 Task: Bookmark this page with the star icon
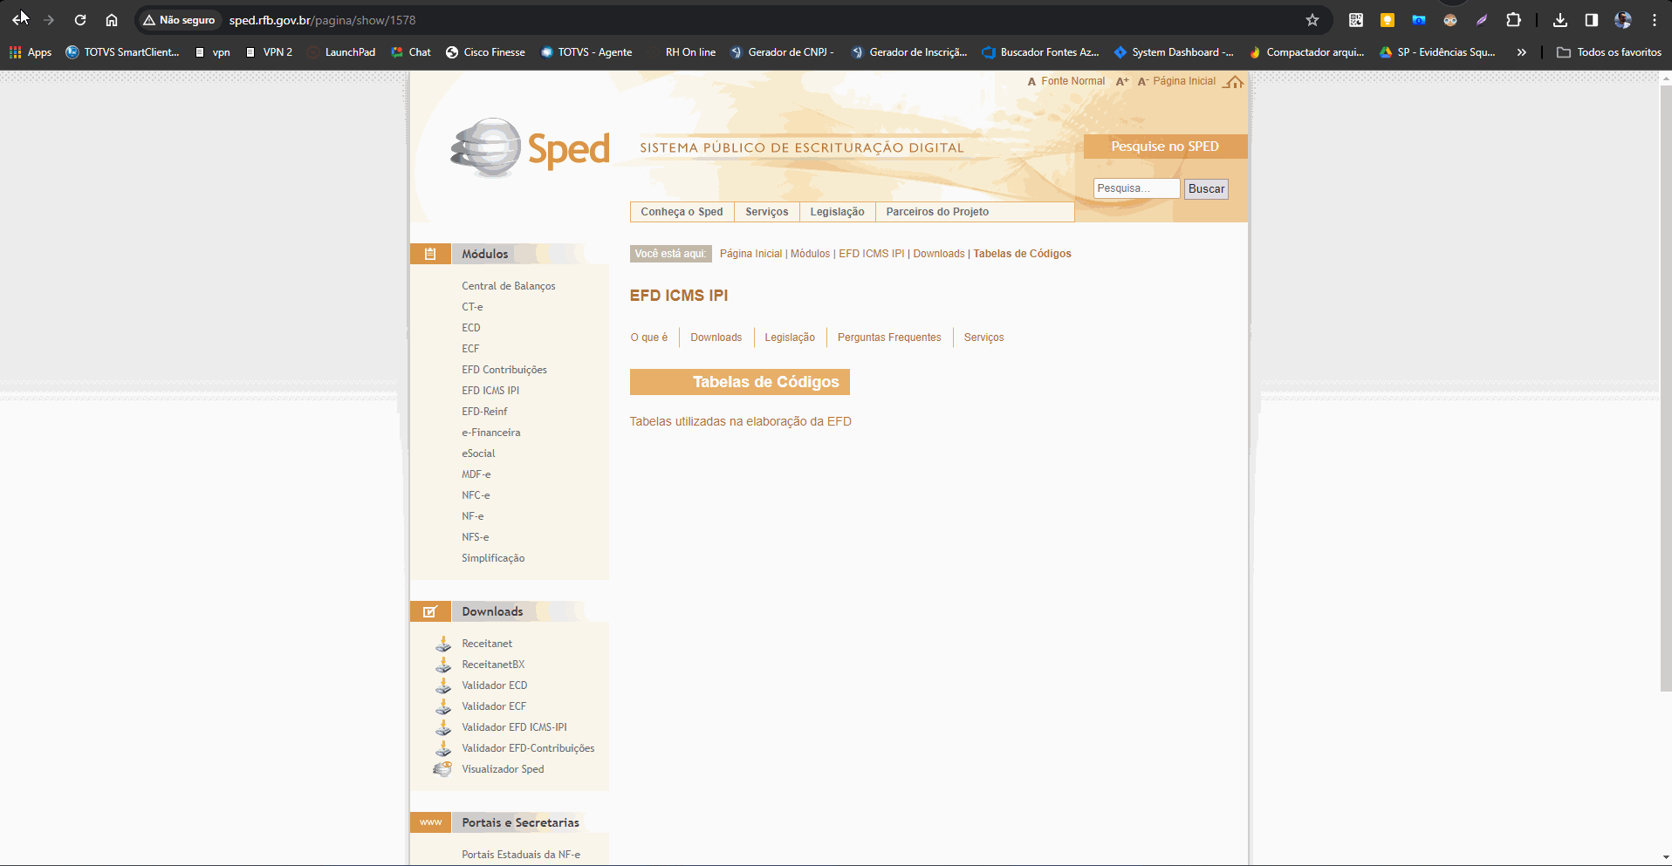coord(1312,20)
